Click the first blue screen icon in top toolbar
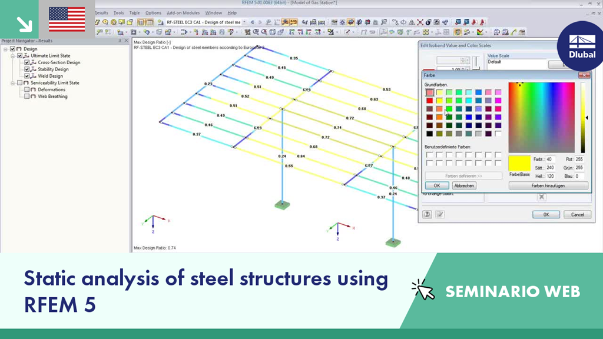 (458, 22)
